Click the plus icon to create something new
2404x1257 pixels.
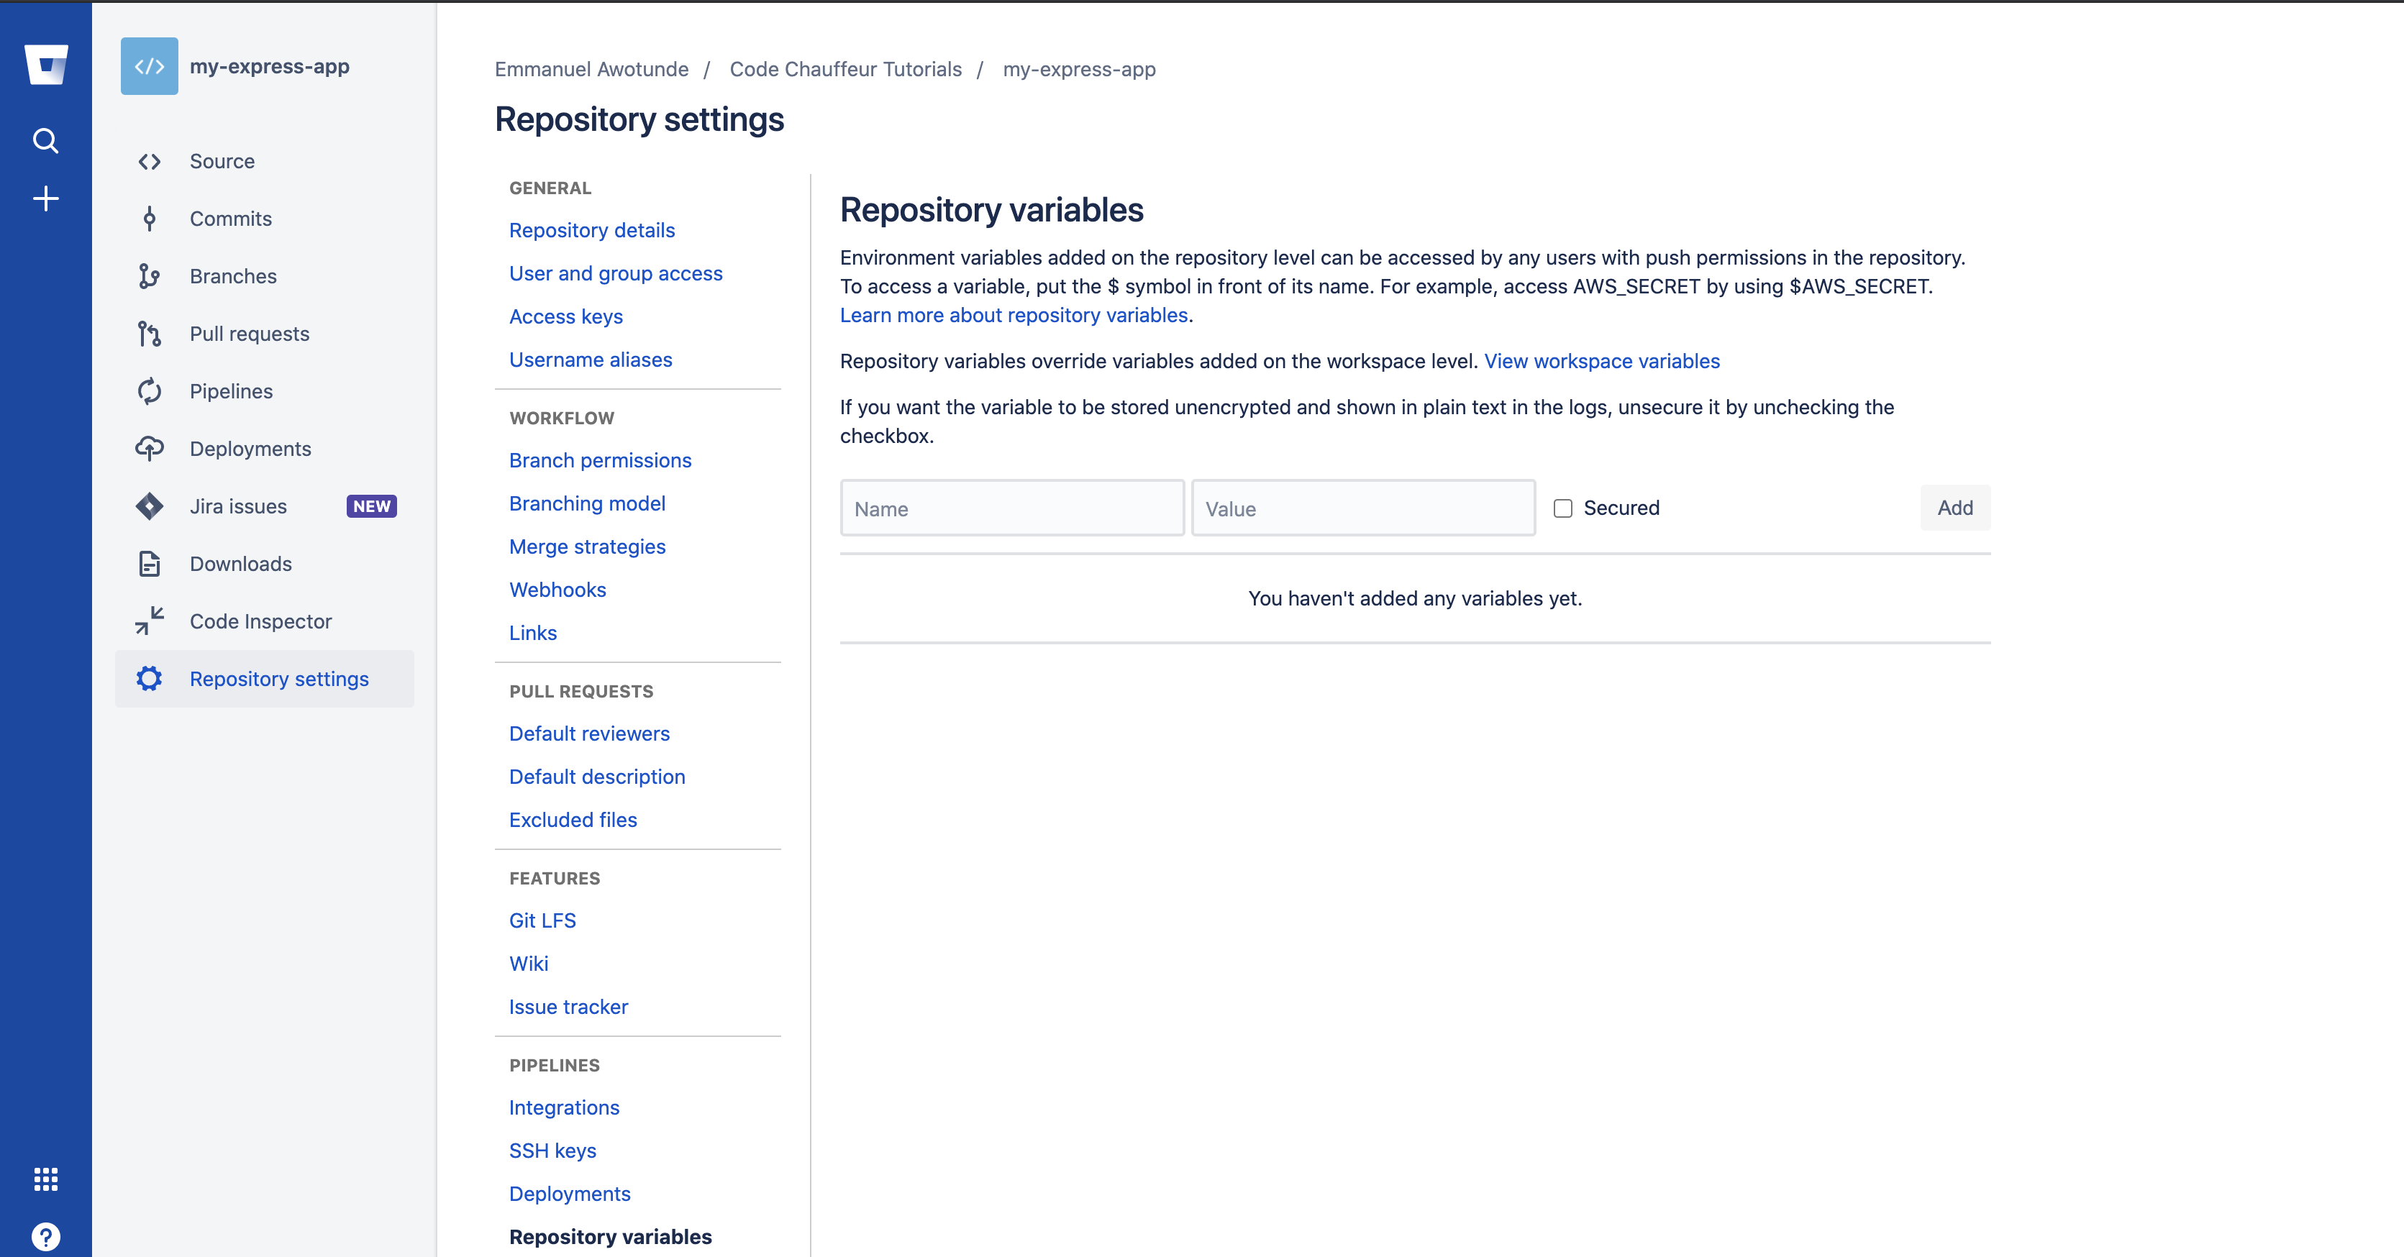44,198
